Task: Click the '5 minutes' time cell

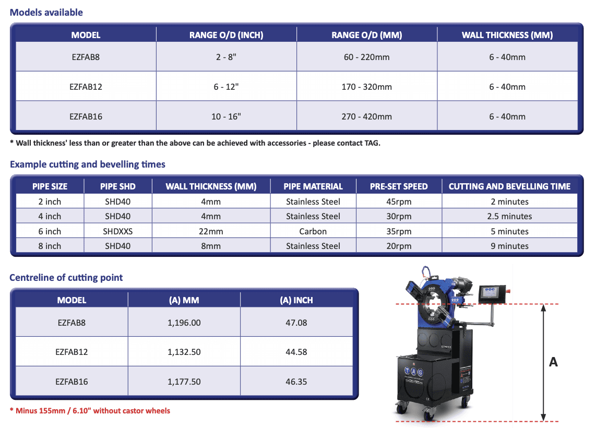Action: click(510, 231)
